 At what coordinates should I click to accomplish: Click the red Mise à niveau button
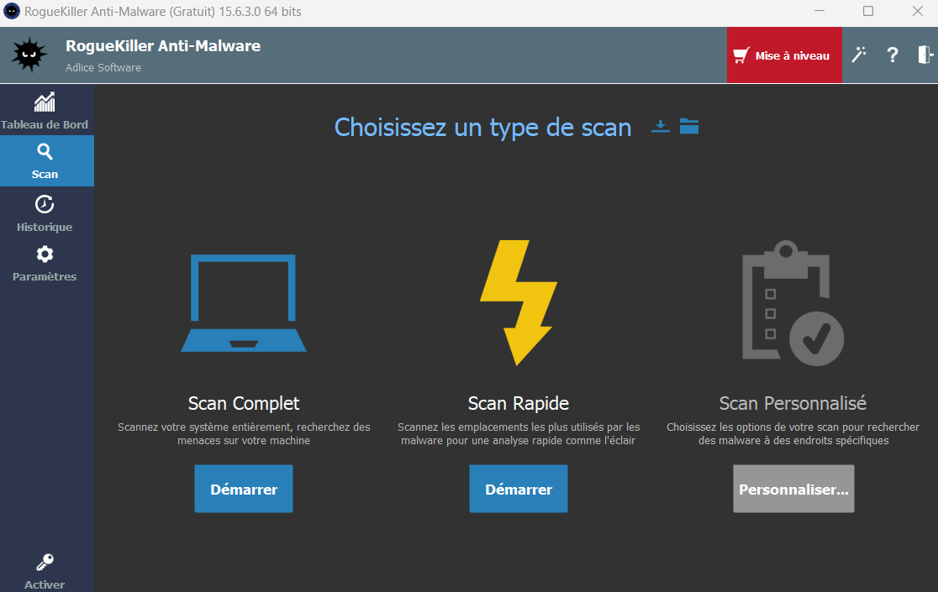pos(784,55)
